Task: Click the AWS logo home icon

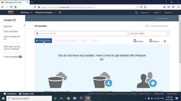Action: pyautogui.click(x=11, y=12)
